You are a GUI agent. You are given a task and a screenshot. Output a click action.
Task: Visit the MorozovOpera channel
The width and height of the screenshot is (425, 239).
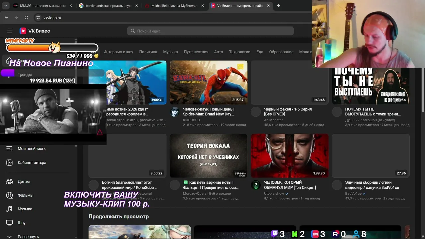click(207, 194)
